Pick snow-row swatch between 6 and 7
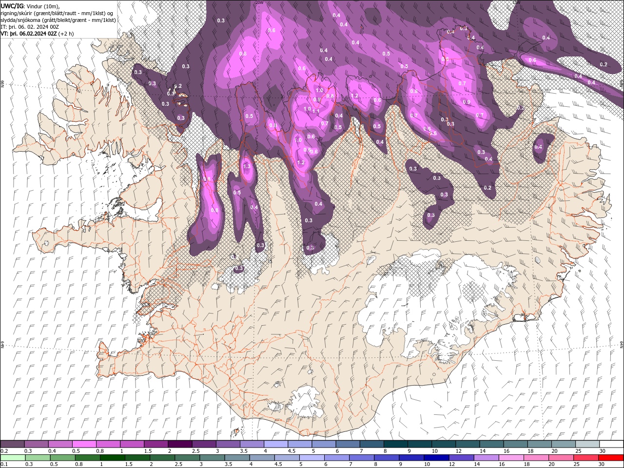This screenshot has width=624, height=468. pyautogui.click(x=348, y=444)
